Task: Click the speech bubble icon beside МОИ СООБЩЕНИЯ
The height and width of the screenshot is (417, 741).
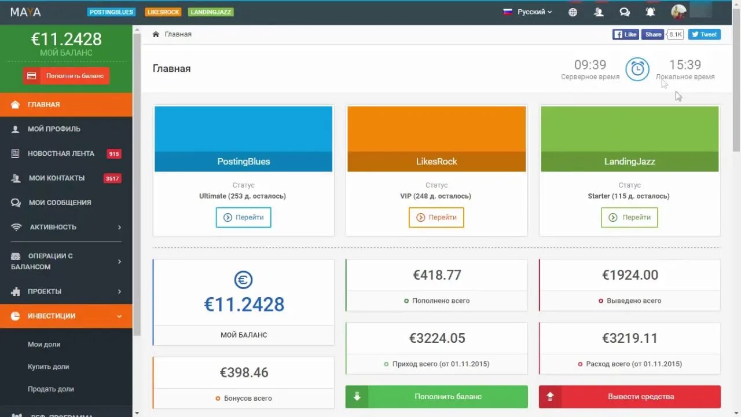Action: click(16, 203)
